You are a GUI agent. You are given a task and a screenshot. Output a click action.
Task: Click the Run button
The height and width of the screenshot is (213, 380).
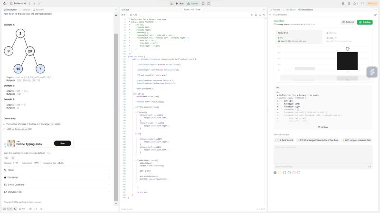tap(180, 3)
